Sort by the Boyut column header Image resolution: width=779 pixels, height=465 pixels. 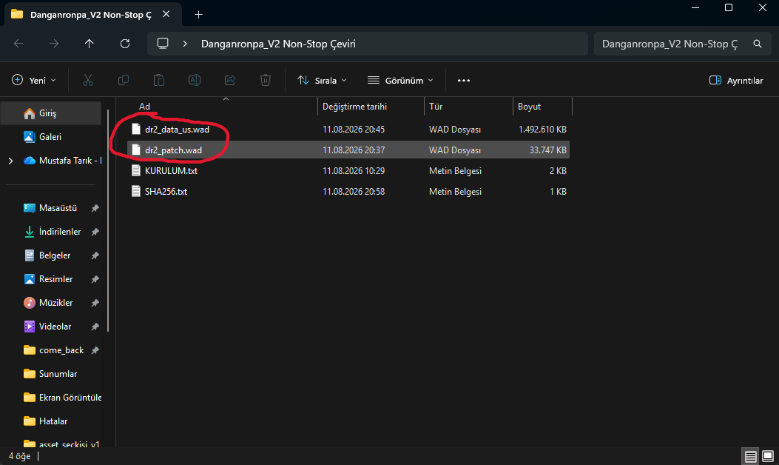click(x=529, y=107)
